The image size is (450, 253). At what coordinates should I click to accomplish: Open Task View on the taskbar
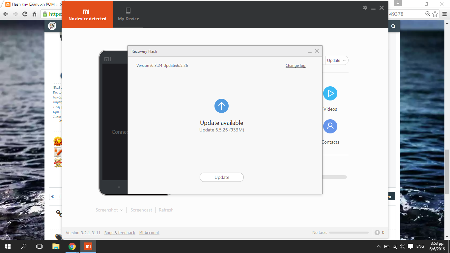(x=40, y=246)
